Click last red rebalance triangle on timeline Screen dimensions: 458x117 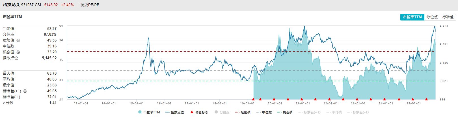coord(426,99)
